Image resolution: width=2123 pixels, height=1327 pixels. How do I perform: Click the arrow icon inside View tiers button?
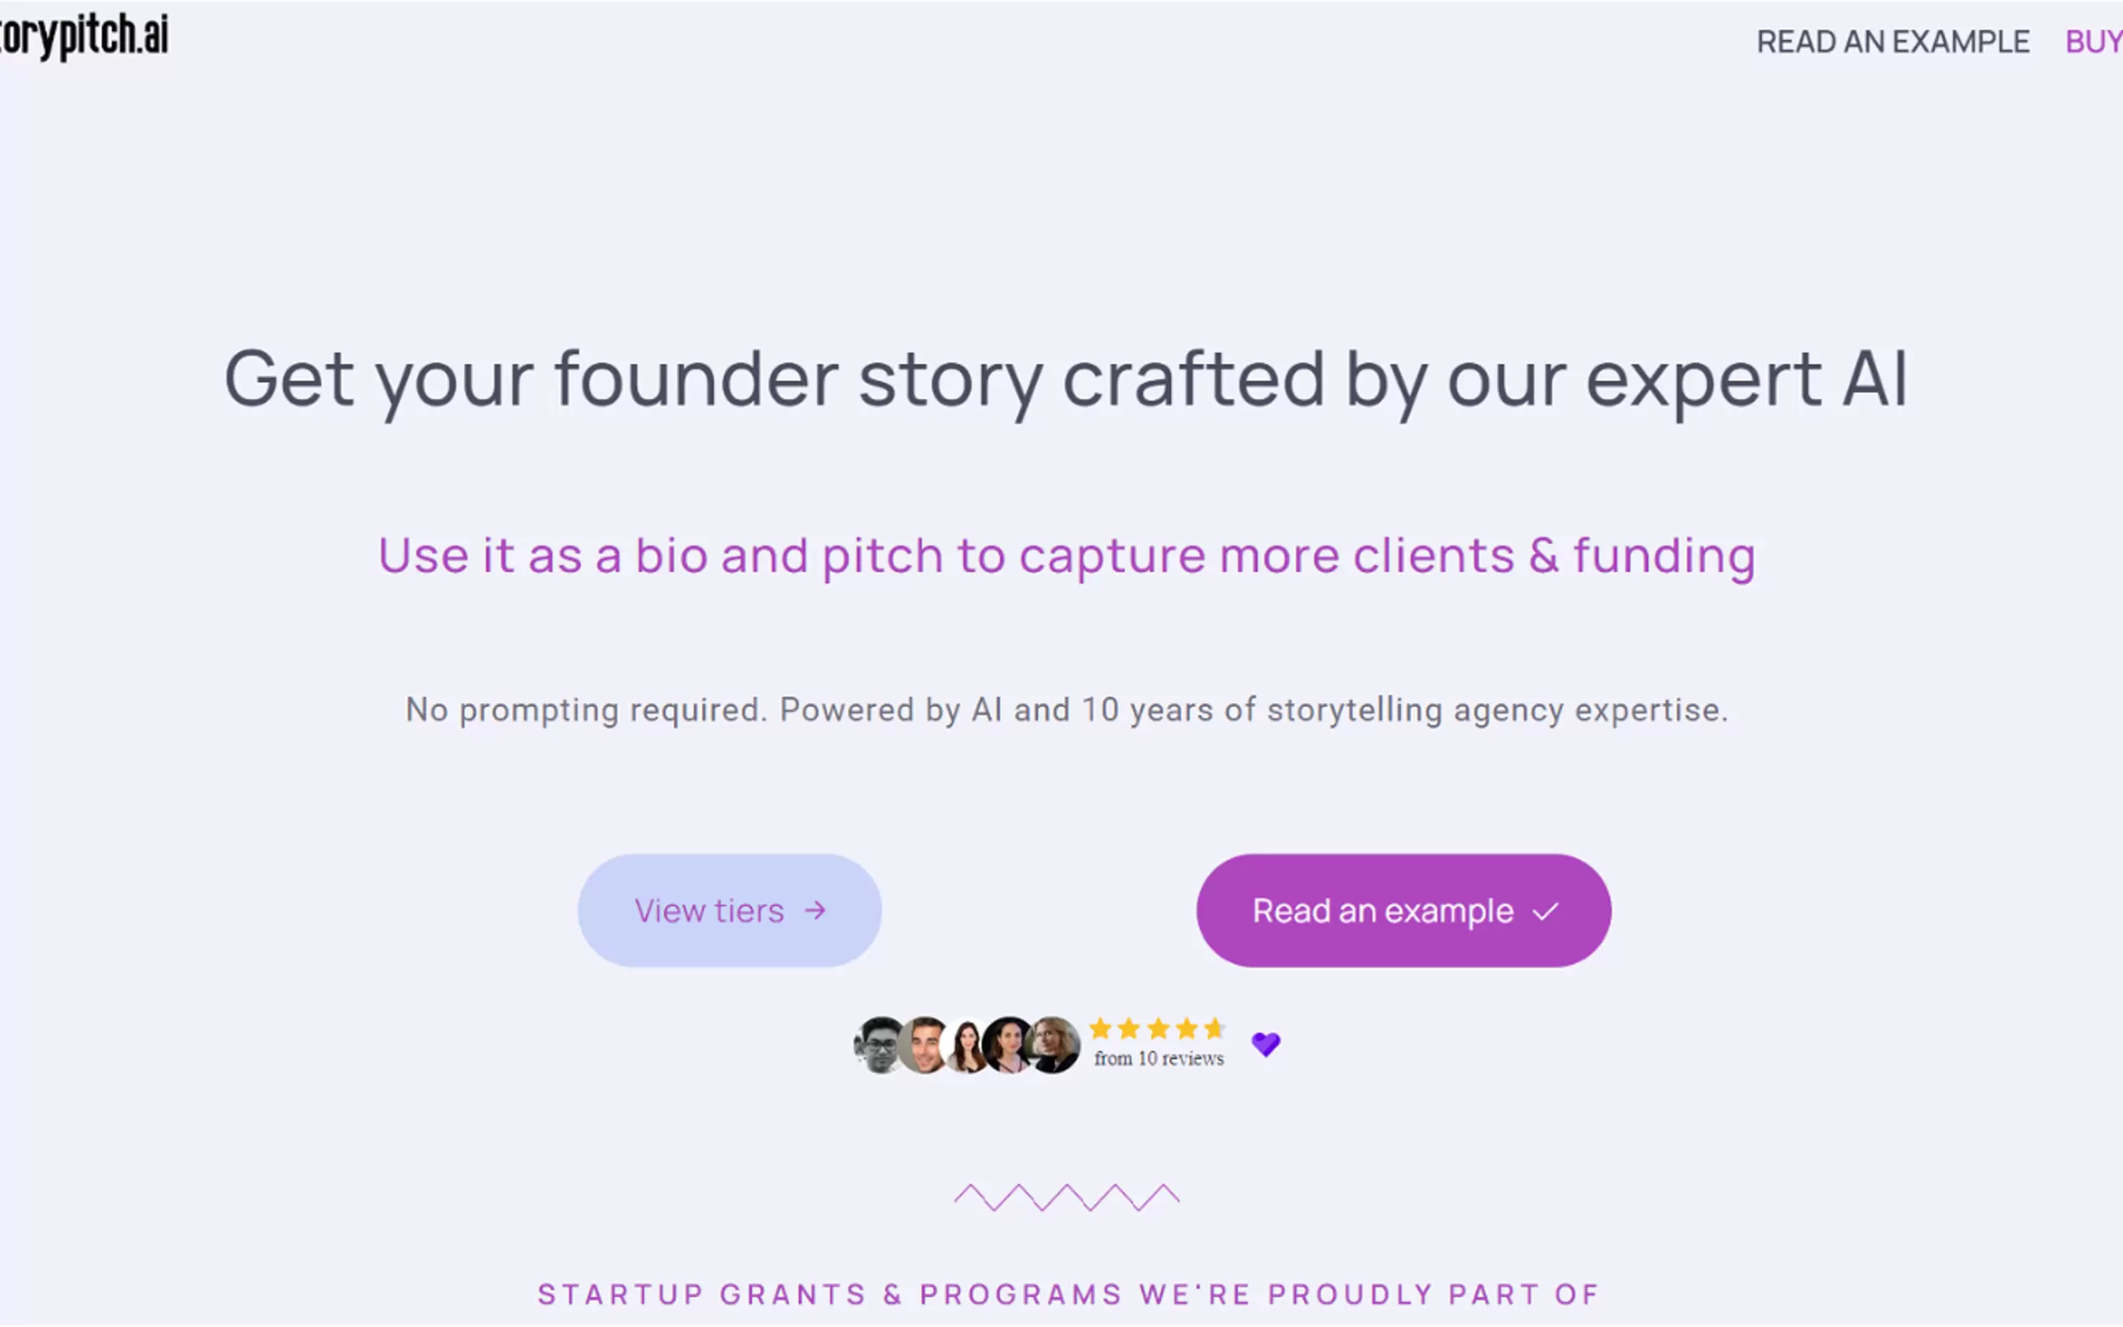tap(815, 911)
